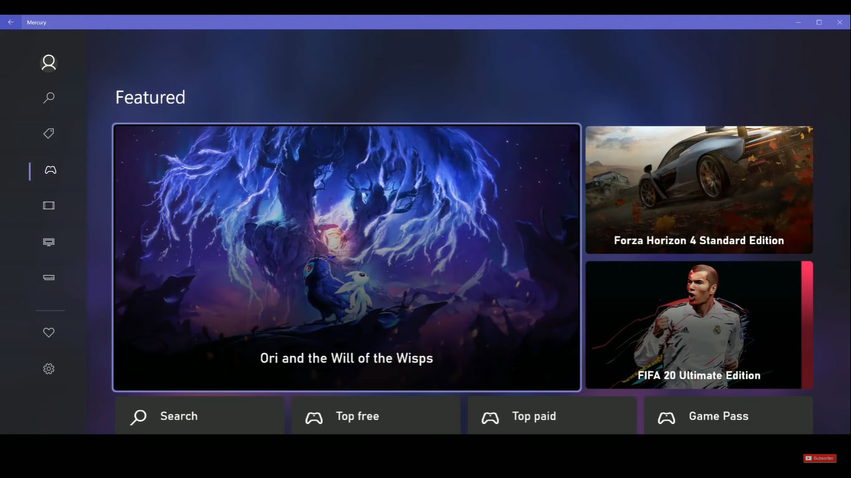
Task: Open the deals tag icon in sidebar
Action: pyautogui.click(x=49, y=133)
